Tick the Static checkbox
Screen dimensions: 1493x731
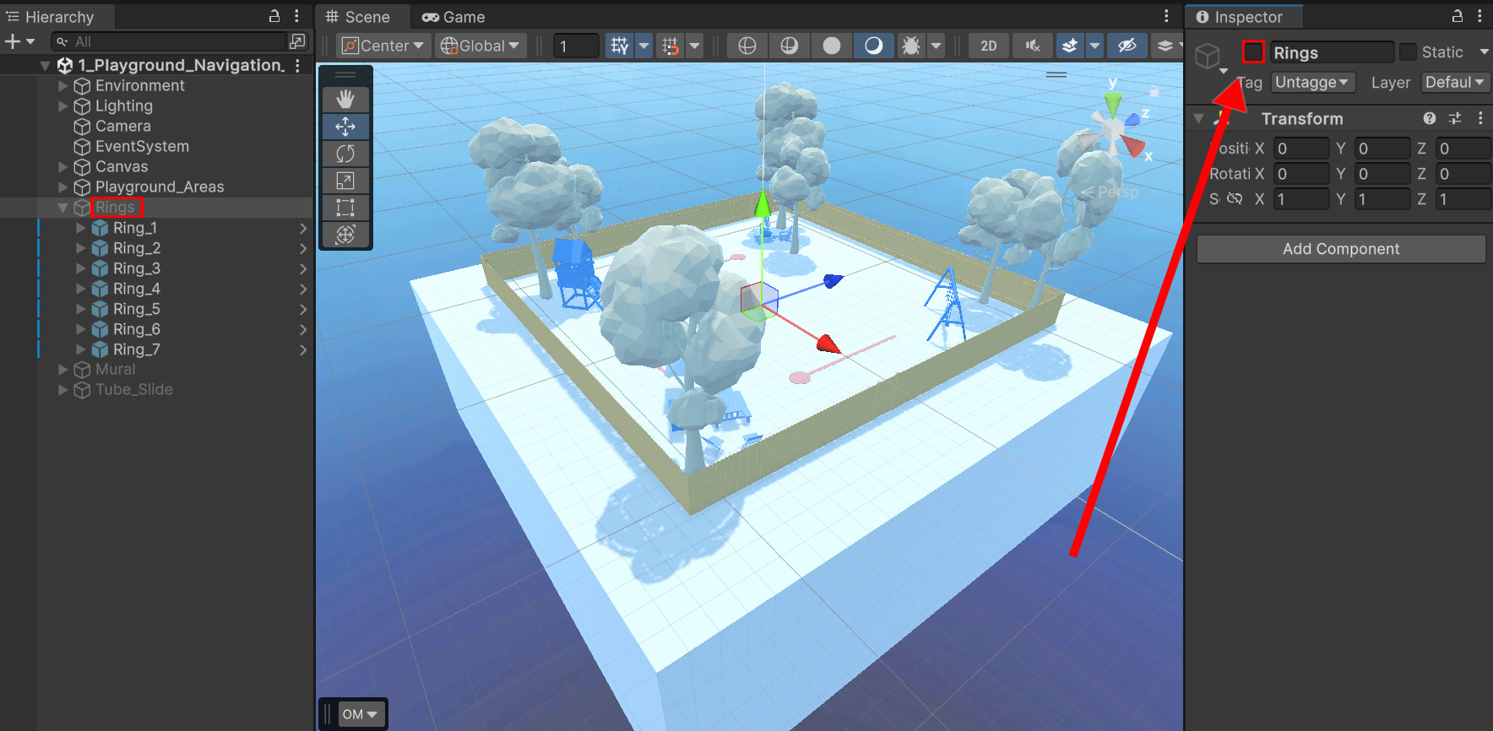click(x=1408, y=52)
